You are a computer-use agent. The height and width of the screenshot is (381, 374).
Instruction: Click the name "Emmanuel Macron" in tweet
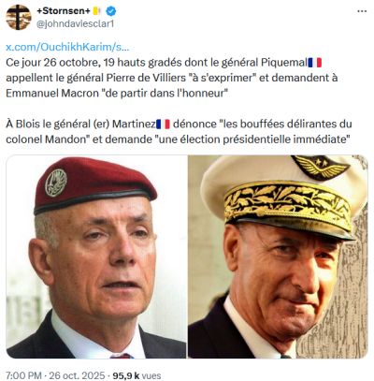tap(52, 93)
